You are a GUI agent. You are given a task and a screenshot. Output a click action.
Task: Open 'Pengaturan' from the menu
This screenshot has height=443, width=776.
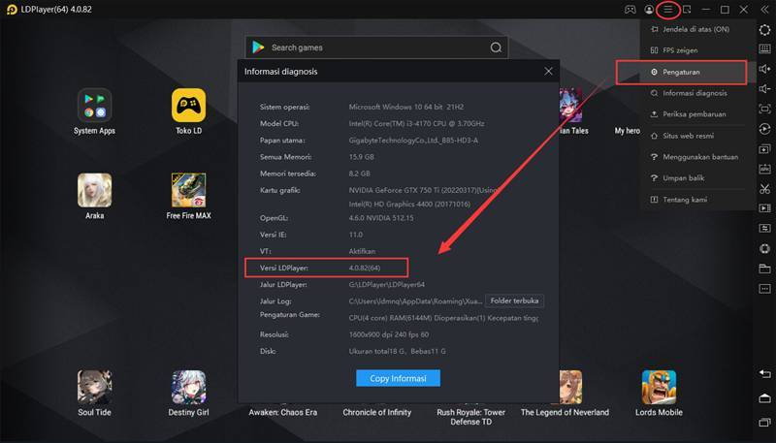point(681,72)
